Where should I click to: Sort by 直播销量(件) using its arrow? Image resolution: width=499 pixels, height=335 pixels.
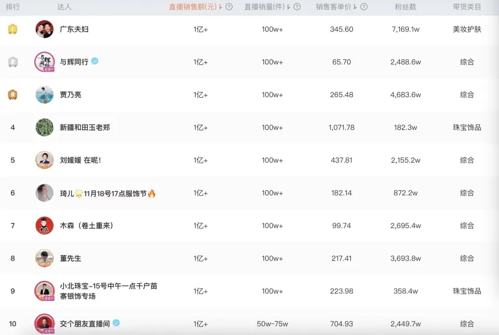(289, 7)
